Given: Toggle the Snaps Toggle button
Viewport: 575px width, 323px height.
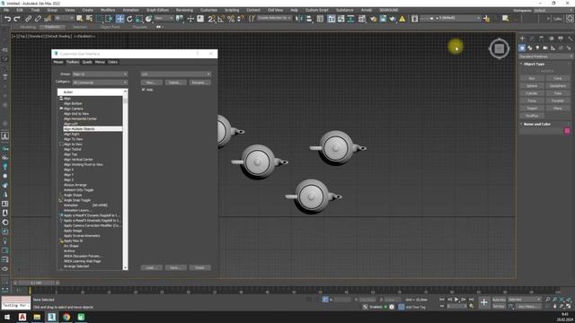Looking at the screenshot, I should pyautogui.click(x=212, y=19).
